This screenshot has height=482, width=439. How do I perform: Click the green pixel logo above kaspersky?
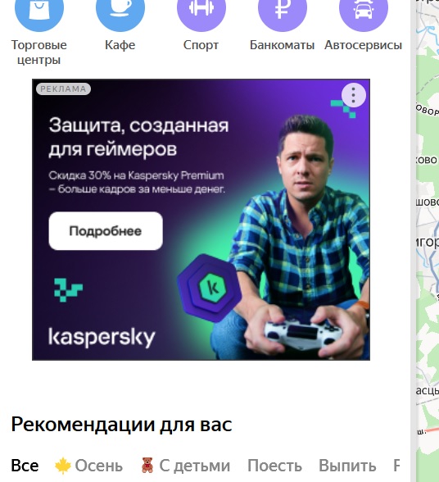(x=68, y=290)
